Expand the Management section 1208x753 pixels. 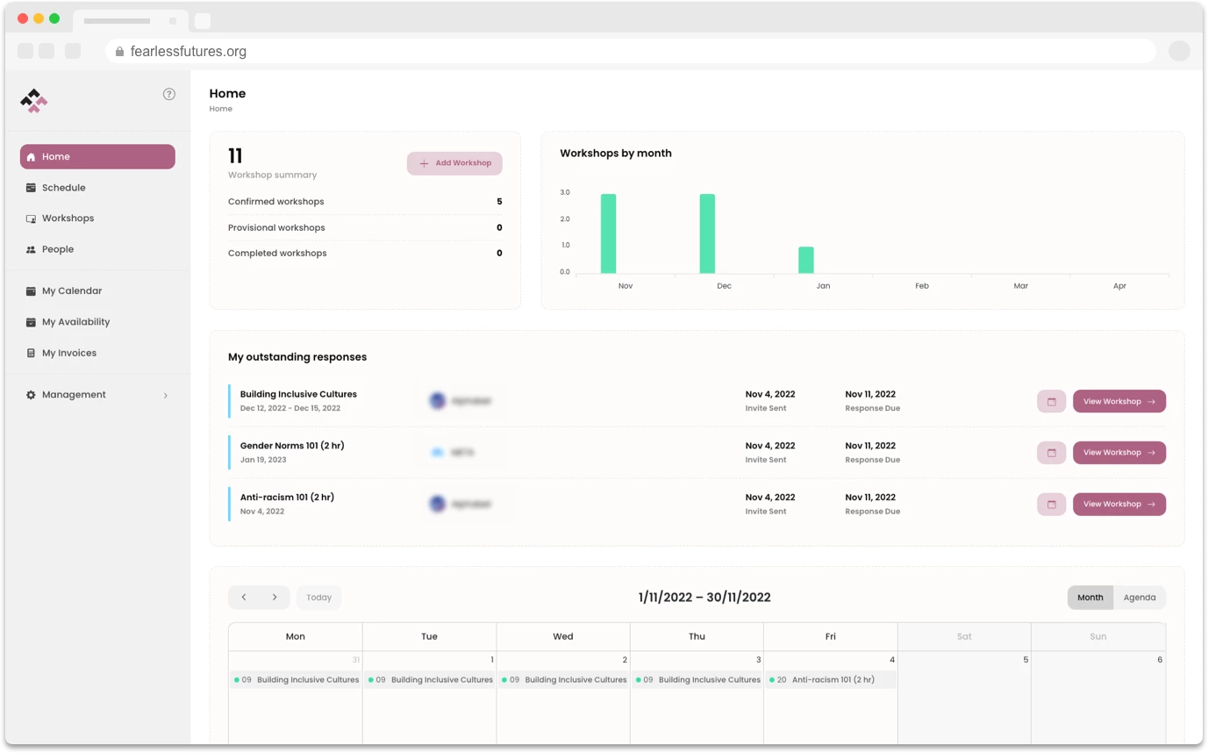(x=73, y=394)
